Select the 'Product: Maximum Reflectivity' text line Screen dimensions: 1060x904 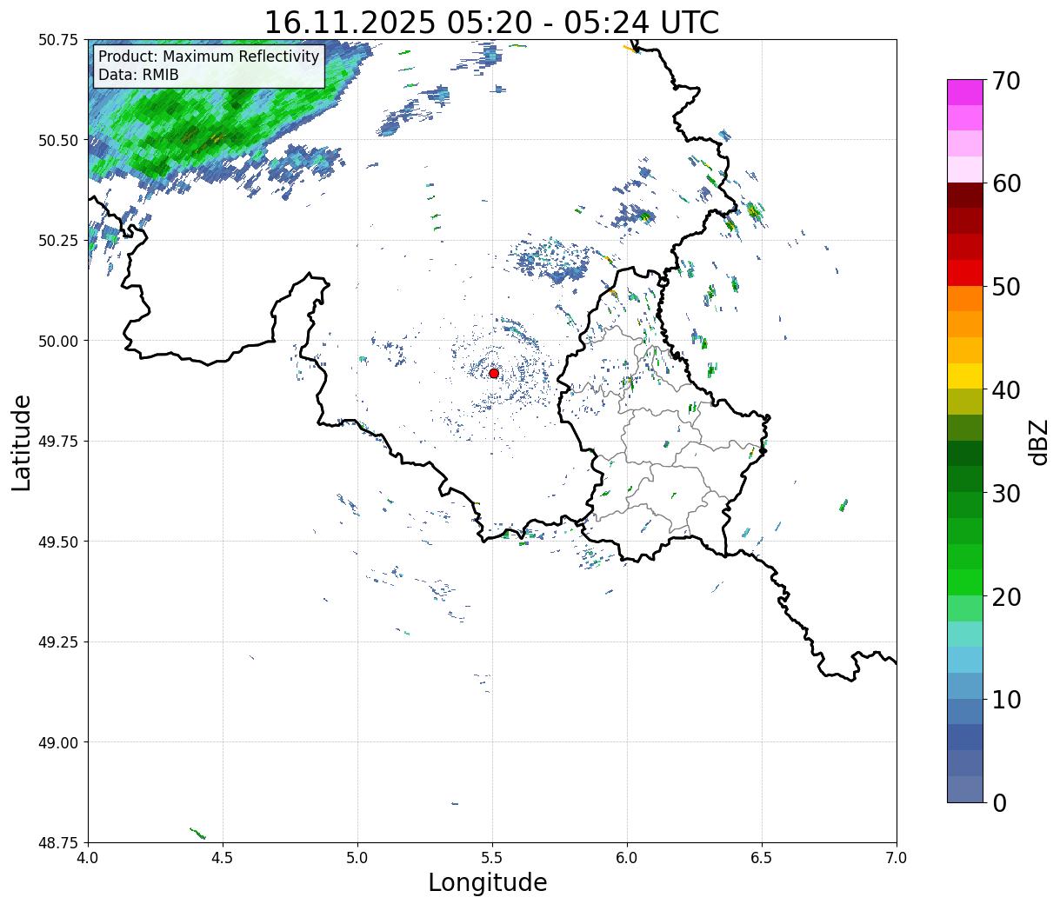pos(209,56)
